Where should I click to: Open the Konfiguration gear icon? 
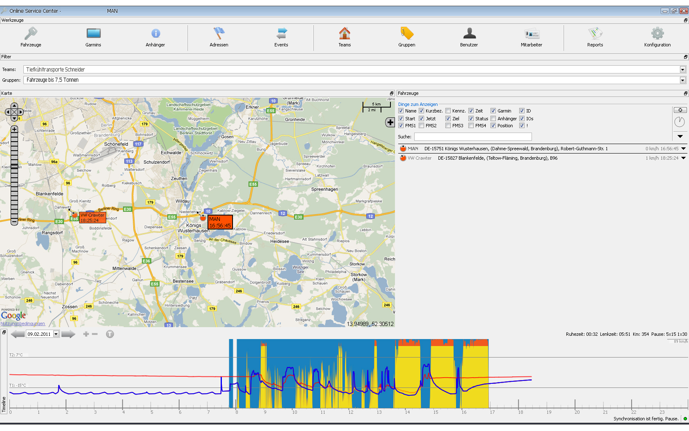pos(657,33)
